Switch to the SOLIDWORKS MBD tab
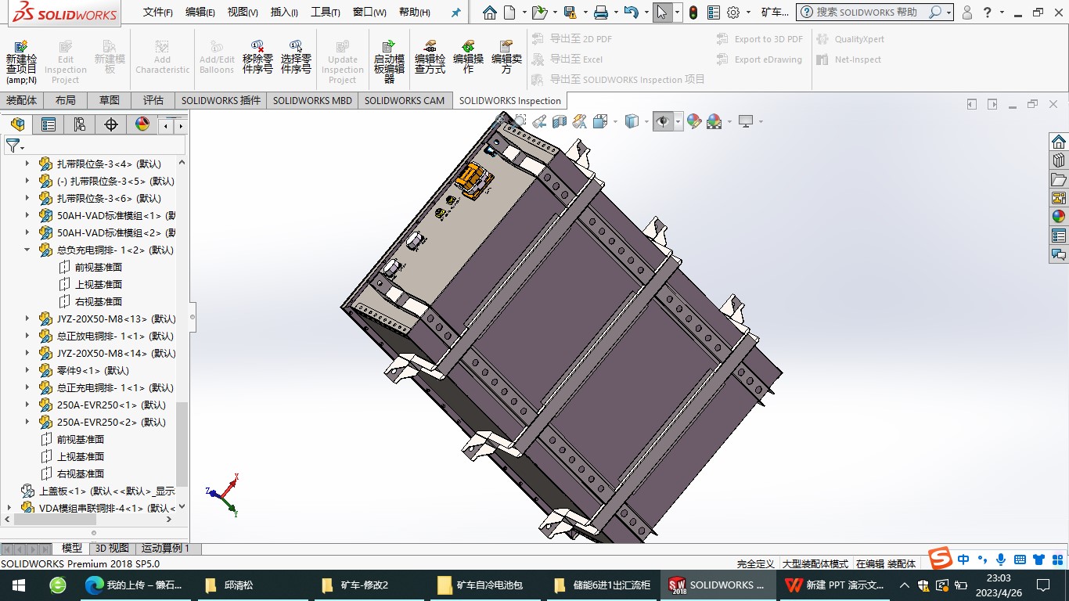The width and height of the screenshot is (1069, 601). 312,100
